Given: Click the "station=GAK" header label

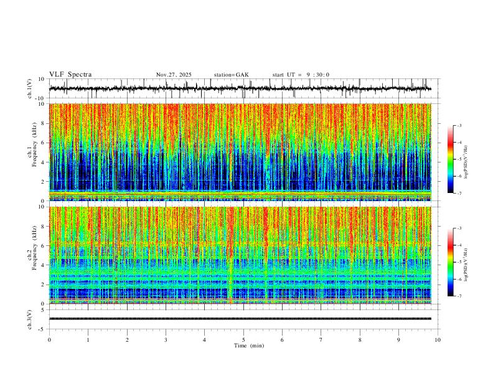Looking at the screenshot, I should pyautogui.click(x=231, y=75).
